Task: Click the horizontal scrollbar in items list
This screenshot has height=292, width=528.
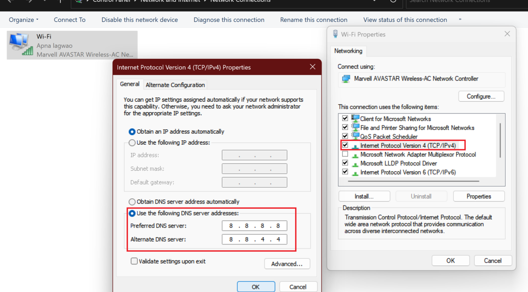Action: [414, 181]
